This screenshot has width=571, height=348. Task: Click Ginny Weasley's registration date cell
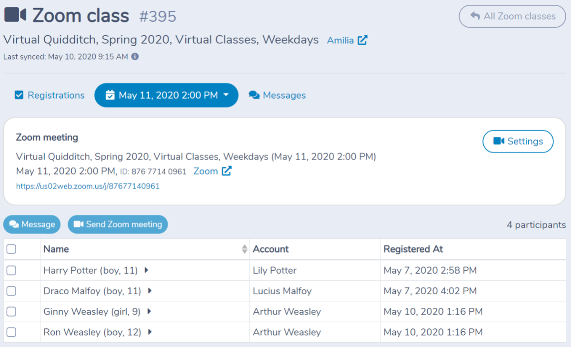tap(473, 311)
